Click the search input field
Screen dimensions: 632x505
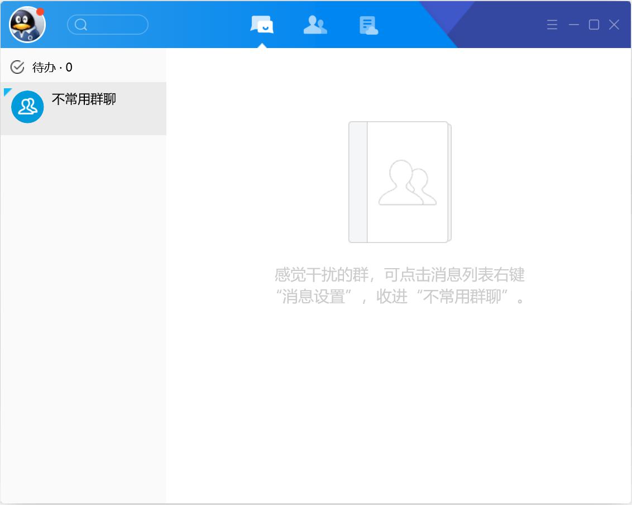pyautogui.click(x=108, y=25)
